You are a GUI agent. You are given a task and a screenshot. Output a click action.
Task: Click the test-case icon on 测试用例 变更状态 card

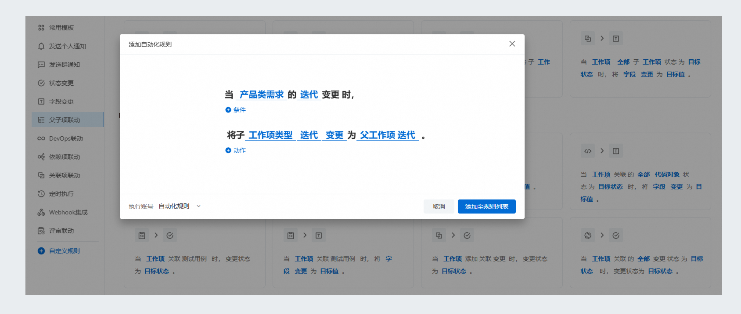click(x=142, y=235)
